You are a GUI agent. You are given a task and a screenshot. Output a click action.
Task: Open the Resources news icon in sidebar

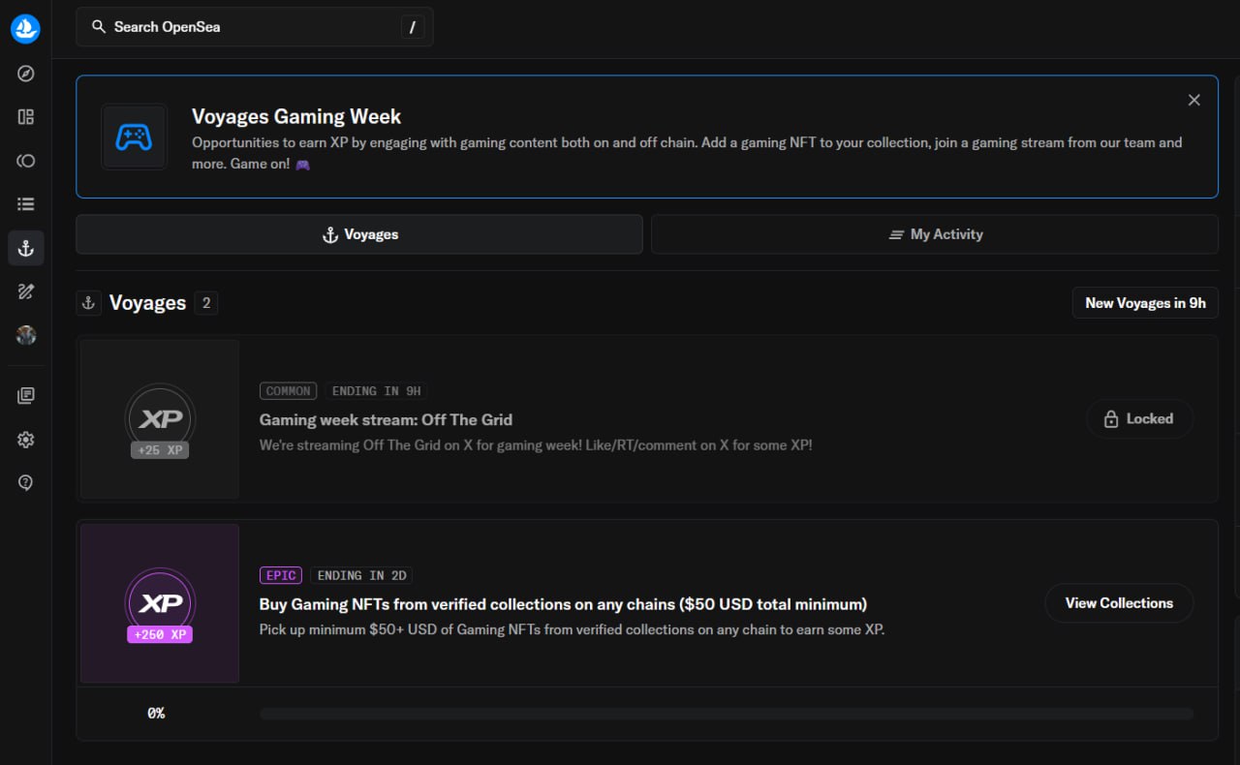pos(26,396)
